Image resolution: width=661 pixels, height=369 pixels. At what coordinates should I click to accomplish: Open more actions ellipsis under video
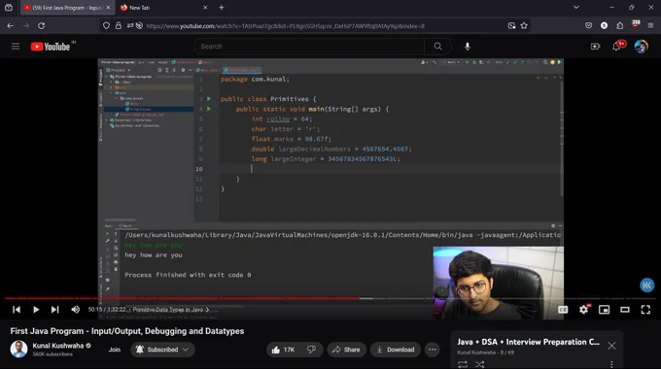click(x=433, y=350)
